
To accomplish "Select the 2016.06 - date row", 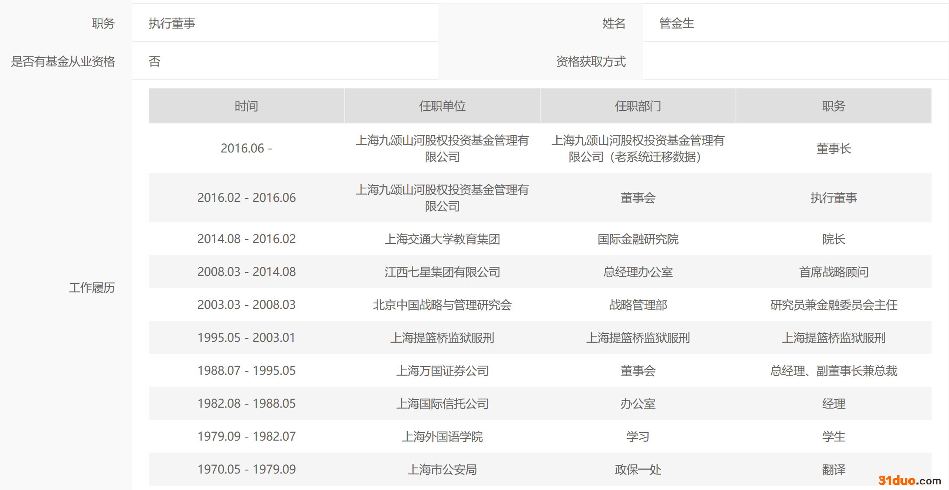I will (246, 148).
